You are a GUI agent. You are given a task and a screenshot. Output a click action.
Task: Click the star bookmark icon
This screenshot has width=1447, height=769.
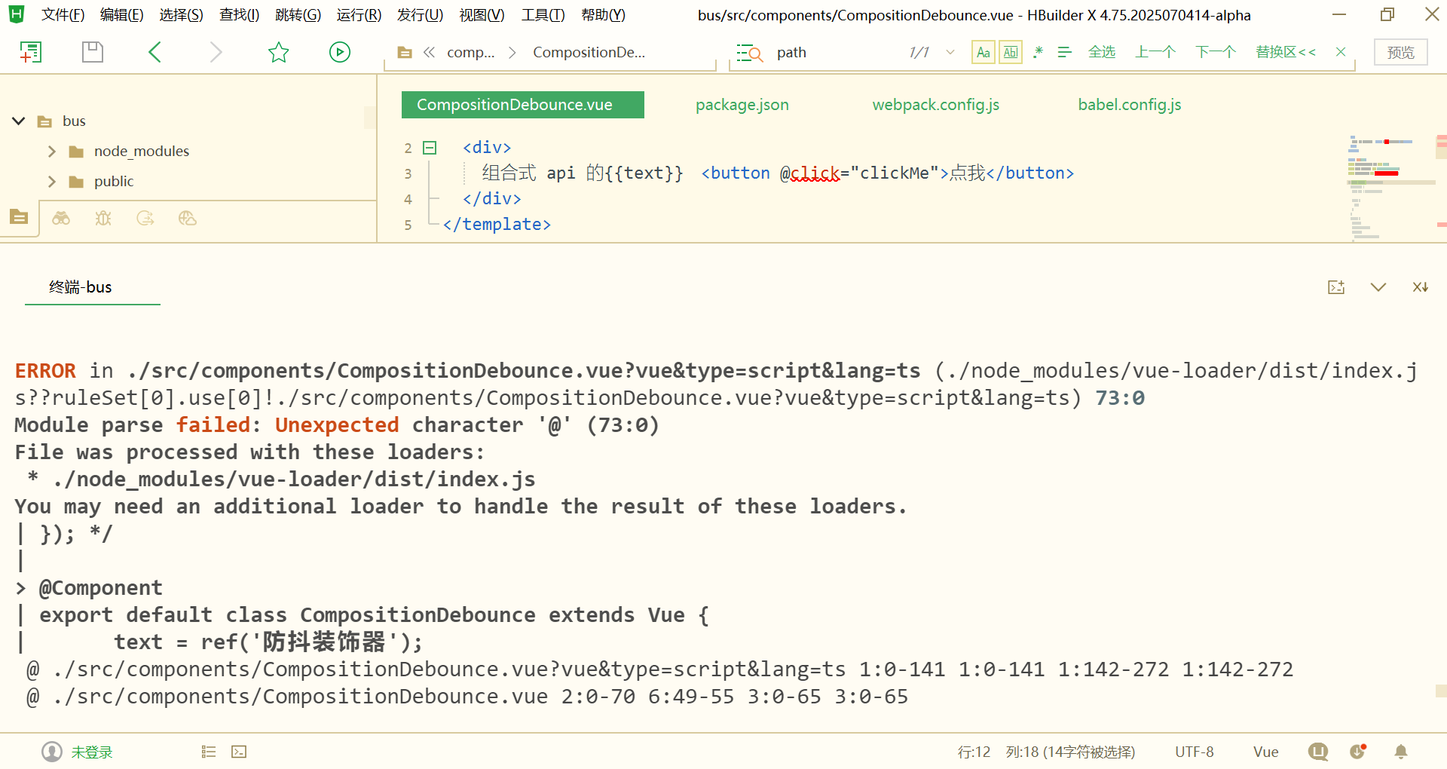click(x=278, y=52)
